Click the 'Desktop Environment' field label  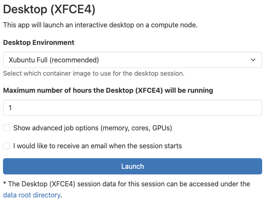(x=38, y=43)
